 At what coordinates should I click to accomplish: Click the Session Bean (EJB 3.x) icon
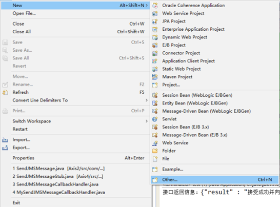(155, 127)
